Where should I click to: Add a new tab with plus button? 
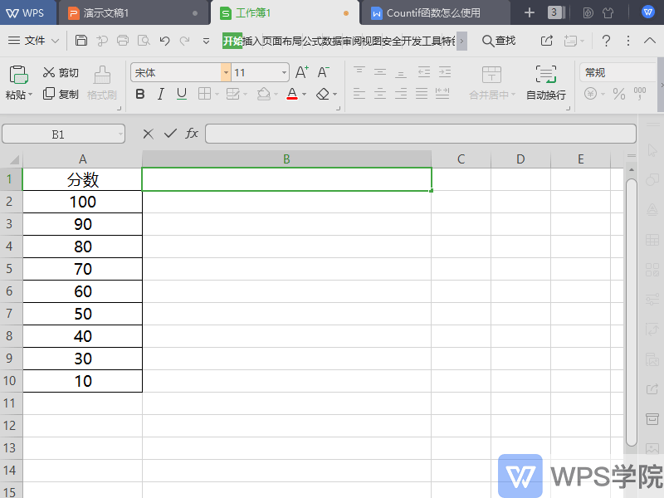(530, 13)
